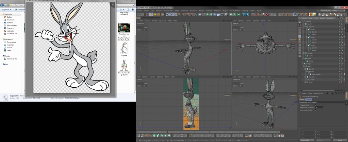Click the Aplicar button at bottom right
This screenshot has width=348, height=142.
[340, 140]
